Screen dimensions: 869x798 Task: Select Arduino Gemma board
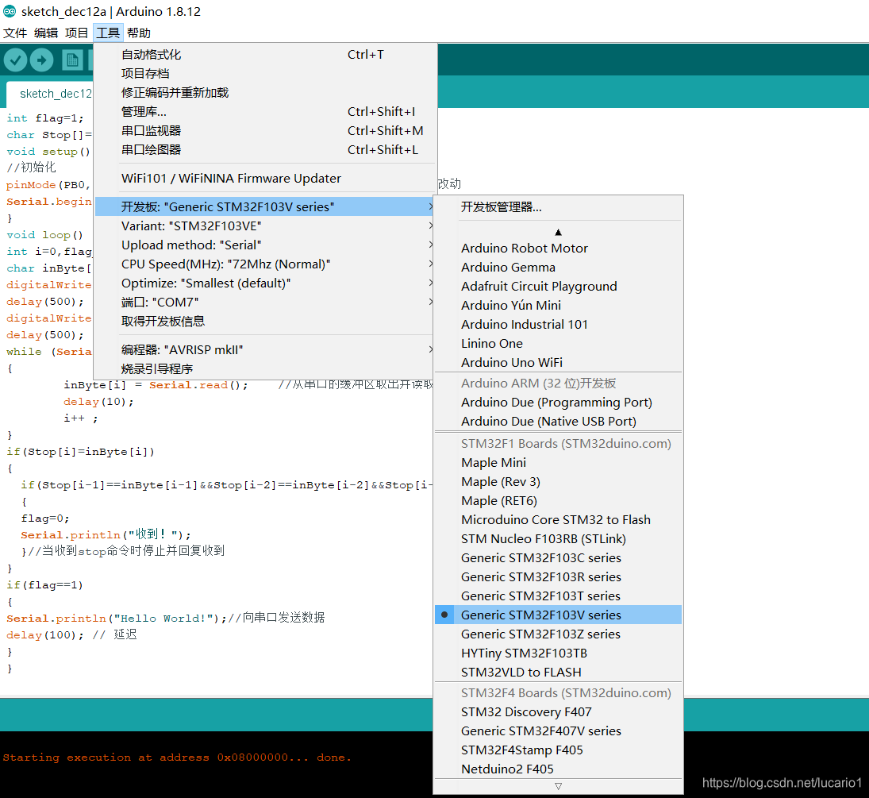click(x=558, y=267)
